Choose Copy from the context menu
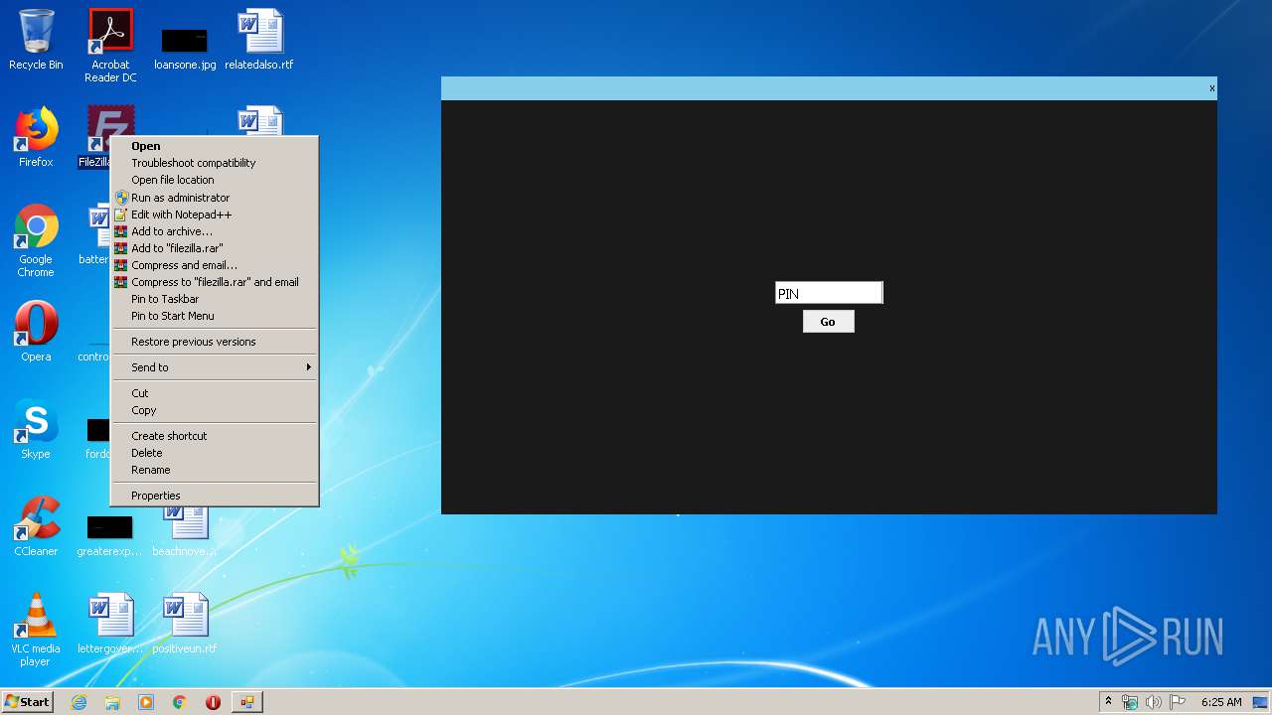This screenshot has height=715, width=1272. pos(215,410)
